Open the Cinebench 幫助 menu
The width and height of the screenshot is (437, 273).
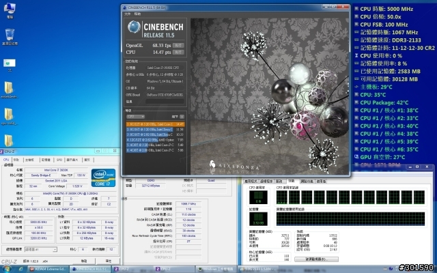click(x=137, y=14)
